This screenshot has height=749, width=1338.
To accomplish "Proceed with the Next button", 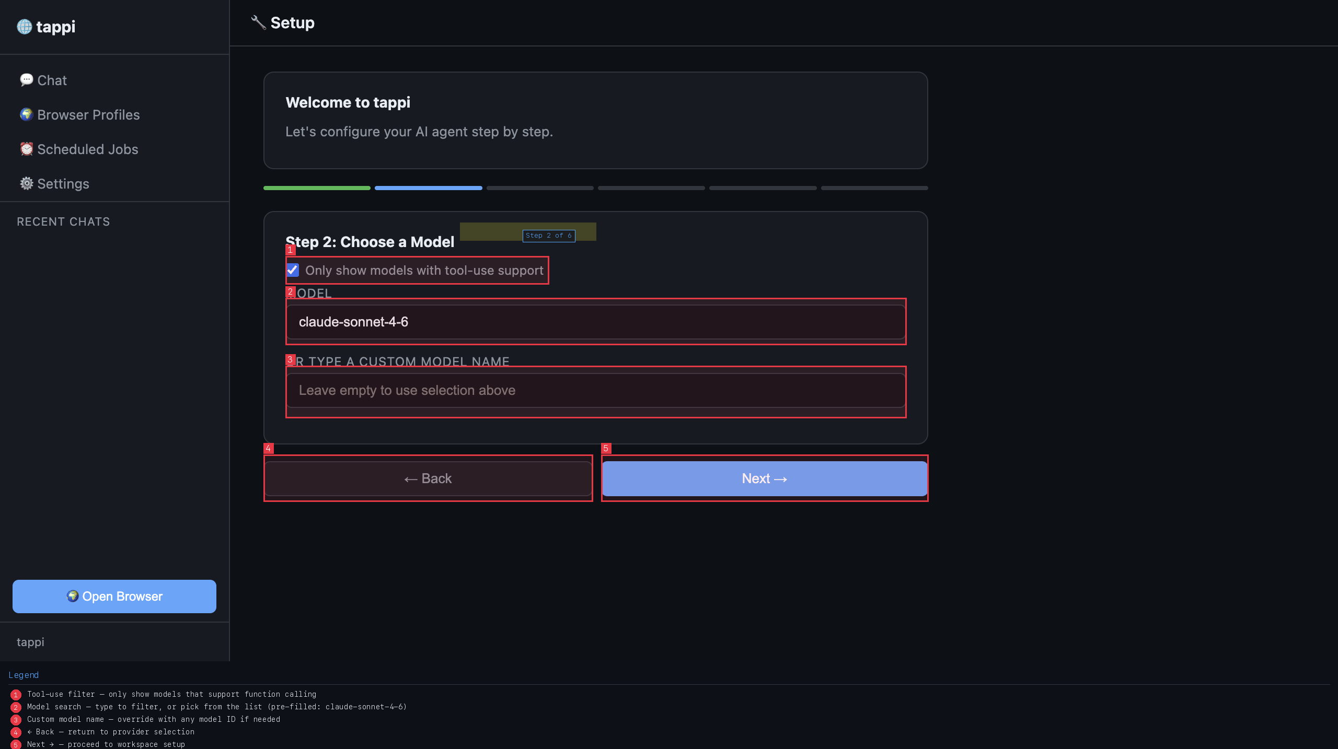I will pos(764,478).
